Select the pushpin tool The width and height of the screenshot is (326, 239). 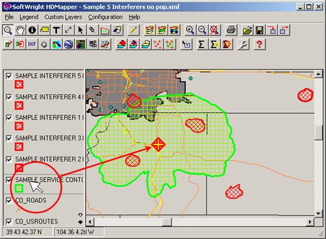click(92, 30)
